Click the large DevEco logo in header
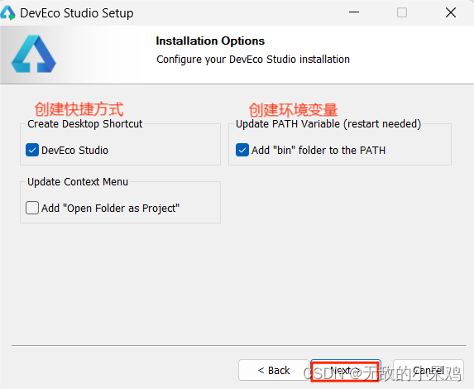474x389 pixels. [x=34, y=54]
